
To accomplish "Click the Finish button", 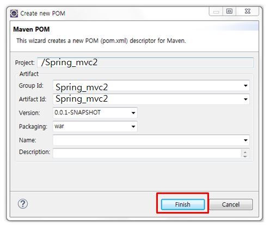I will coord(183,204).
